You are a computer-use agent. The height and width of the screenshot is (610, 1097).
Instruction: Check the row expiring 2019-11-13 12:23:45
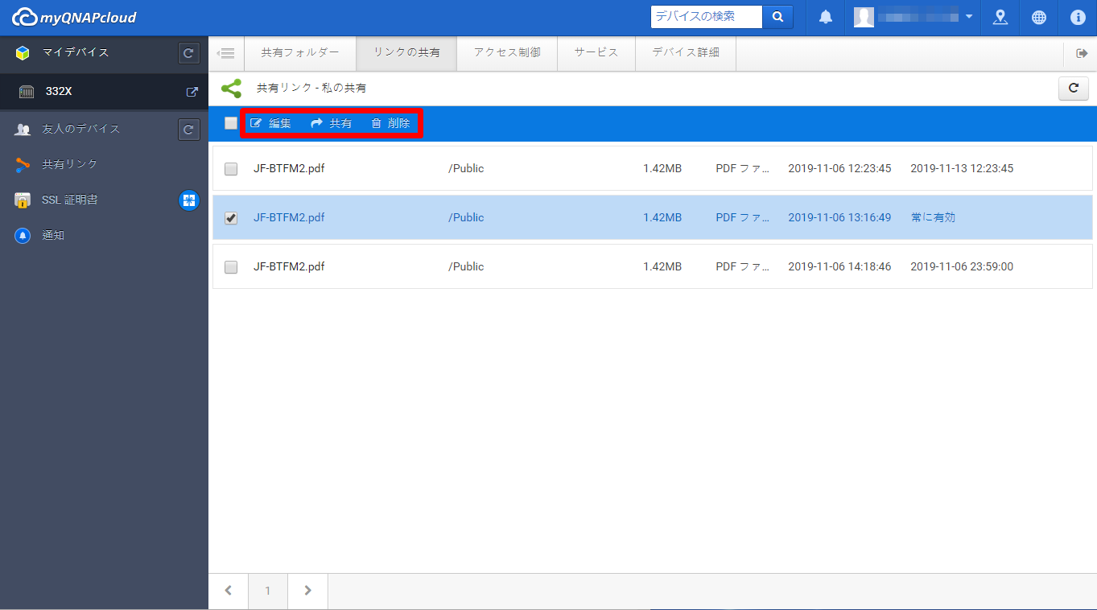pyautogui.click(x=231, y=169)
